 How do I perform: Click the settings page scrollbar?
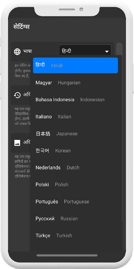[x=120, y=49]
